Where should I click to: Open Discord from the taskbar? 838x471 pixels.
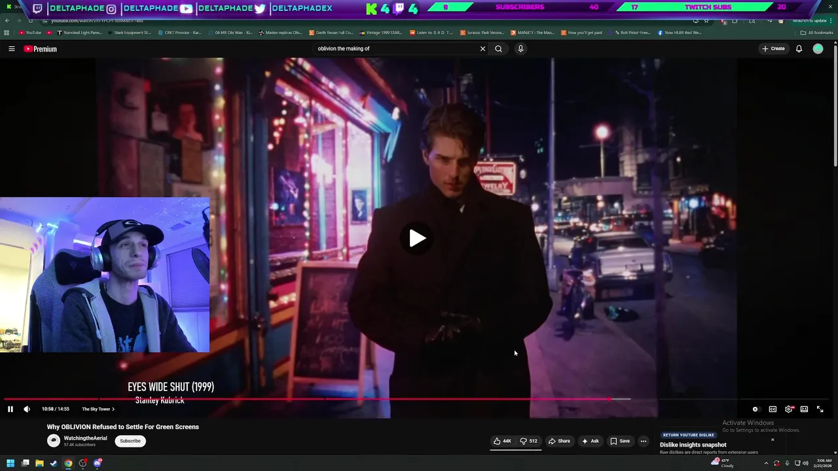(x=98, y=463)
